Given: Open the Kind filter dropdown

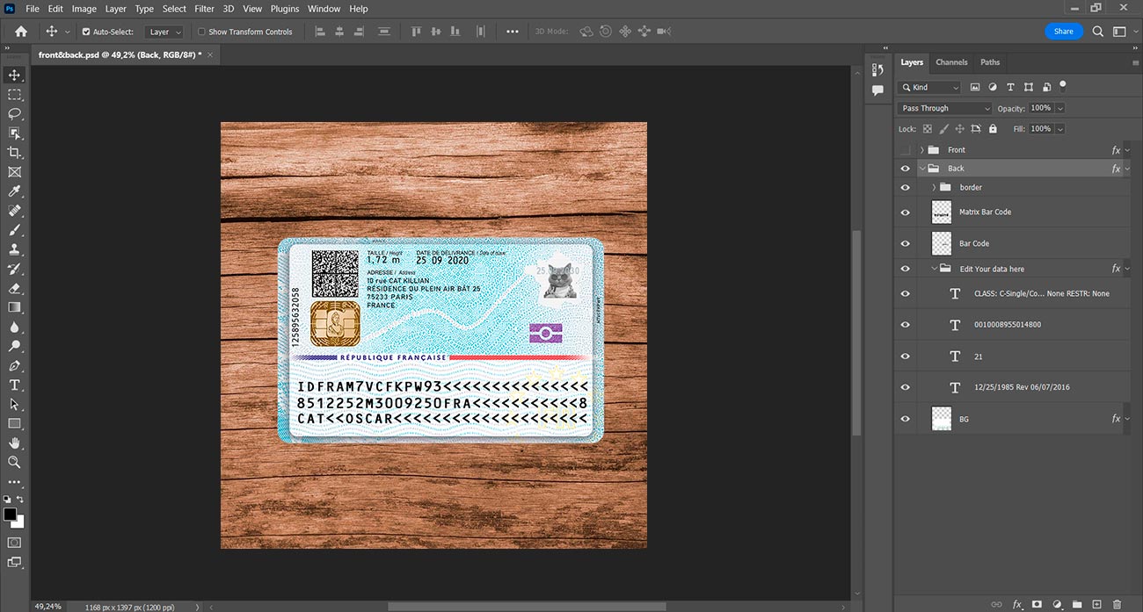Looking at the screenshot, I should [930, 87].
